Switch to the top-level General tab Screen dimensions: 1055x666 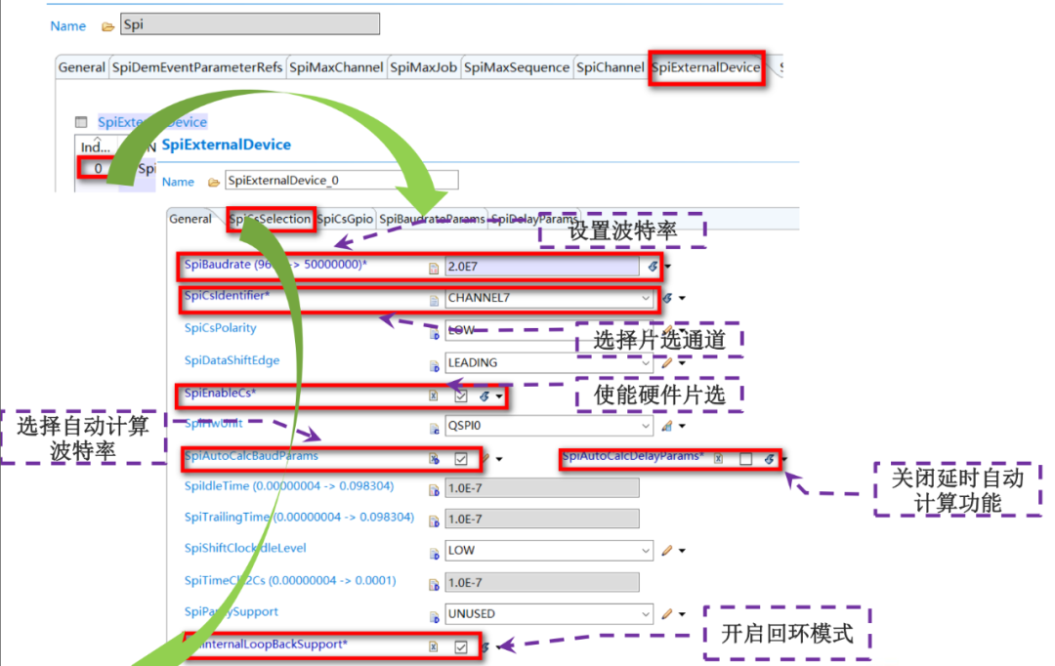(x=81, y=67)
